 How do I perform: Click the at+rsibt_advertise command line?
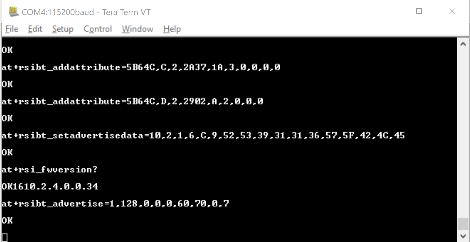pos(115,204)
